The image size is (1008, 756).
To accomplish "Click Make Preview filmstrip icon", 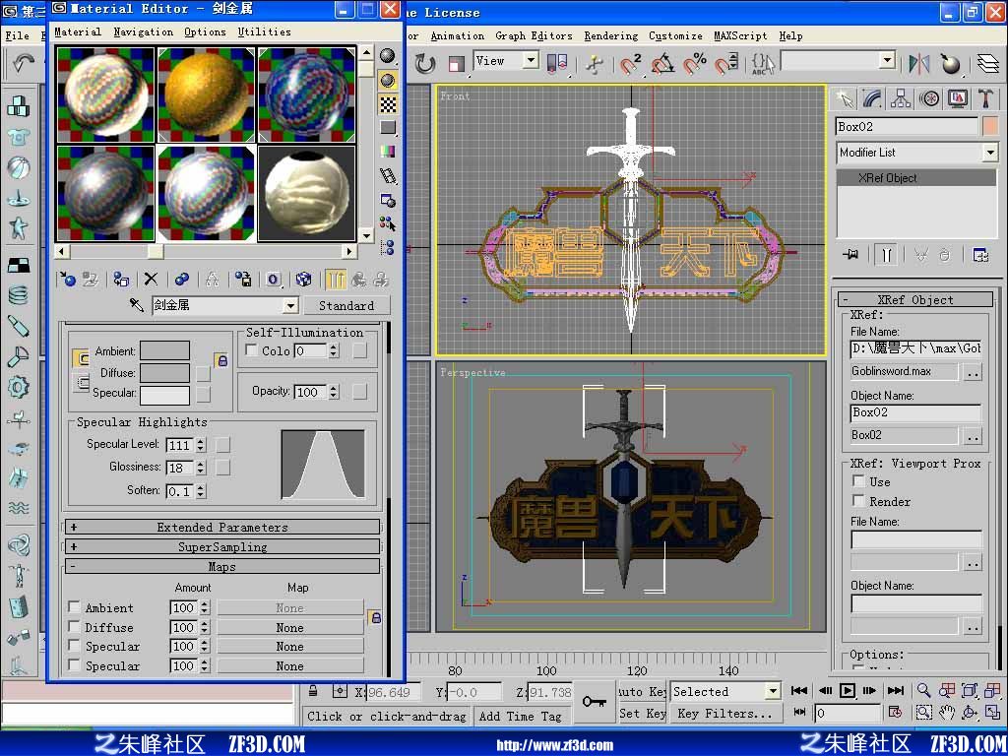I will [388, 175].
